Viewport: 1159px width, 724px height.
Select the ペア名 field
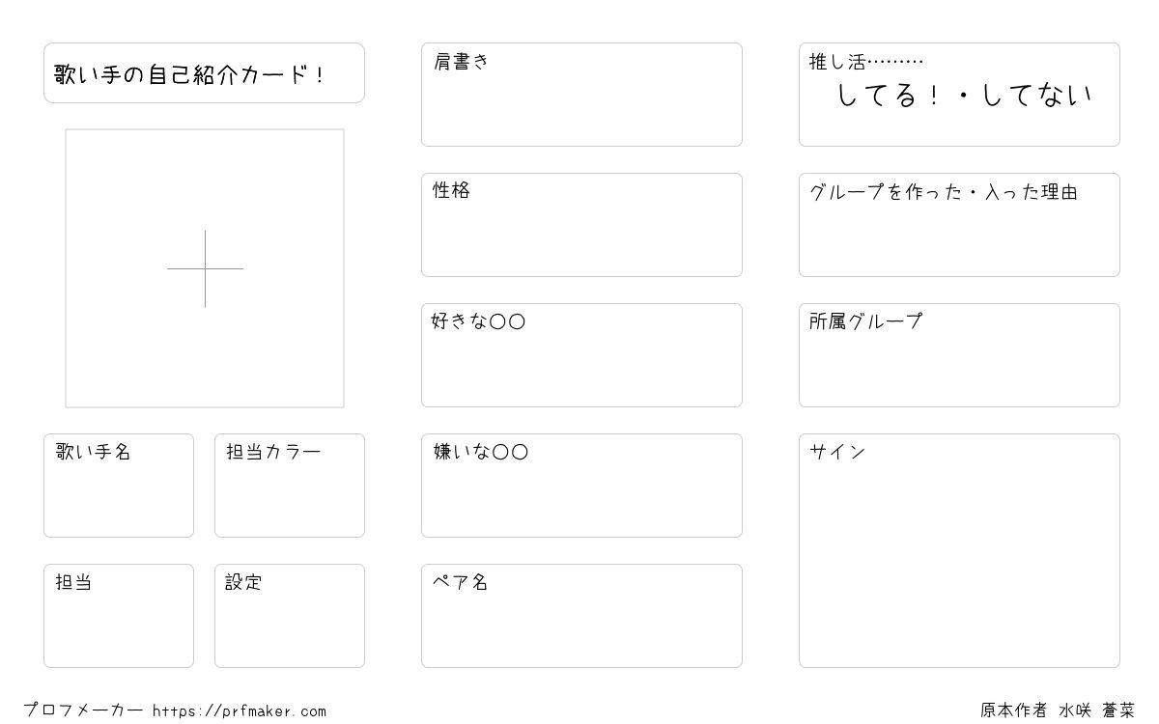tap(581, 616)
